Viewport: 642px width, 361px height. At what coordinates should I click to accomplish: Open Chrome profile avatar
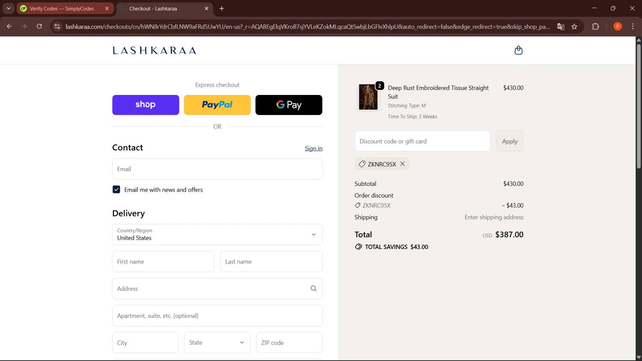coord(618,27)
